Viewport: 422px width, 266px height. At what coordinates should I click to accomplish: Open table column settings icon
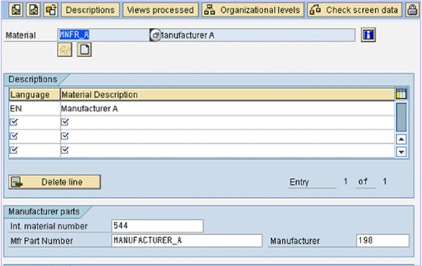coord(401,94)
